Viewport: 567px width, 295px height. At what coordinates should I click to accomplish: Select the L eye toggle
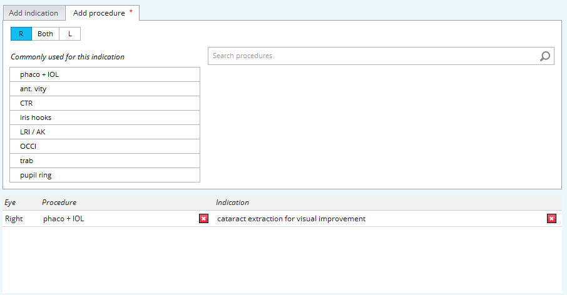point(69,34)
